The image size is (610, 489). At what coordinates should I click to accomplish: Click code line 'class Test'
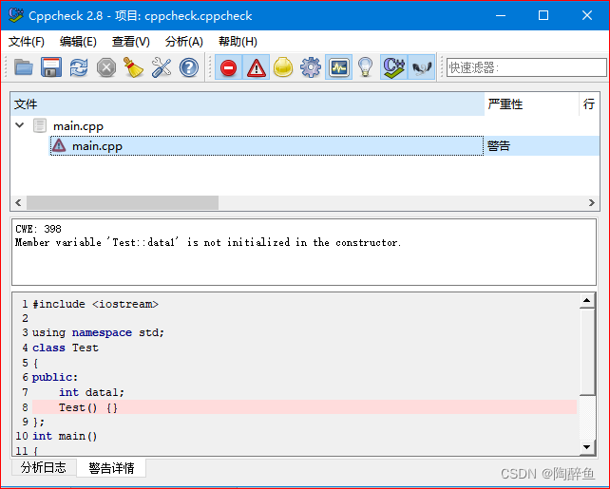point(65,348)
